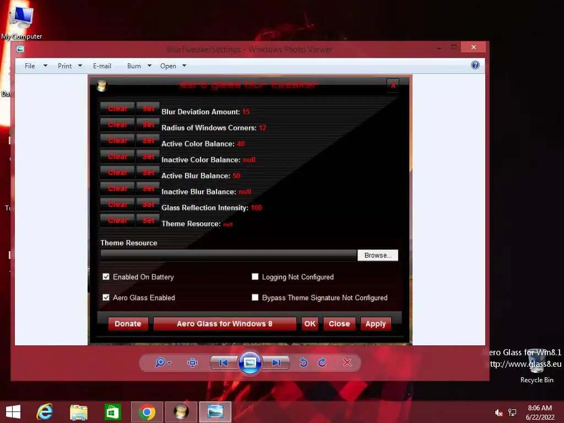
Task: Click the muted volume tray icon
Action: click(498, 413)
